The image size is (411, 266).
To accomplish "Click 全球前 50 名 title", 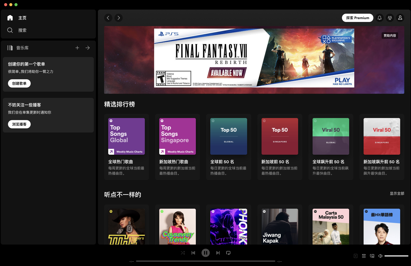I will 222,162.
